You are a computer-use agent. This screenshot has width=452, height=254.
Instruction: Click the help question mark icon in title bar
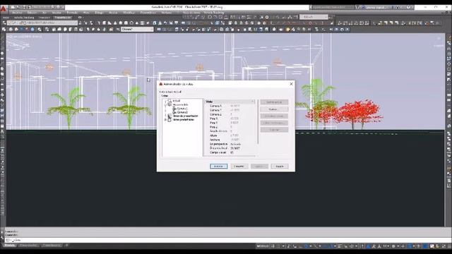point(408,8)
